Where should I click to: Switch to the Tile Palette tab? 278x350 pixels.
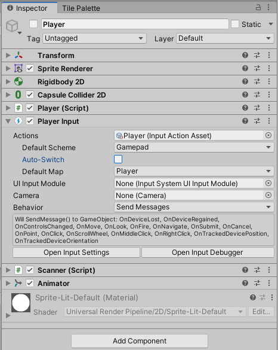tap(81, 8)
